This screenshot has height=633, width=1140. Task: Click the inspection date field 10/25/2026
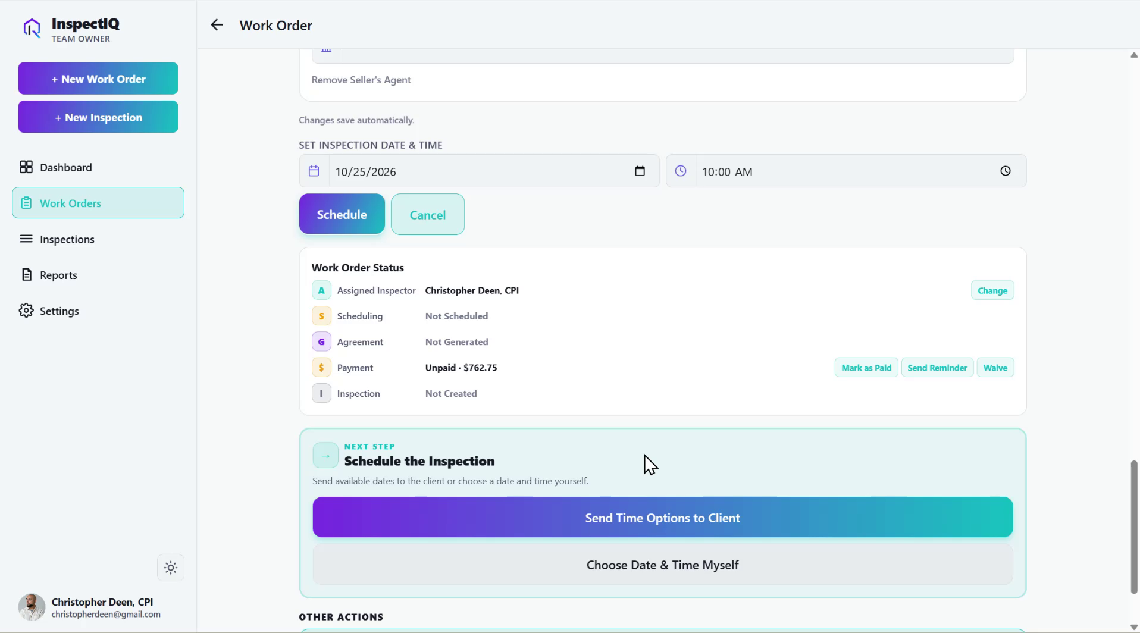(480, 171)
